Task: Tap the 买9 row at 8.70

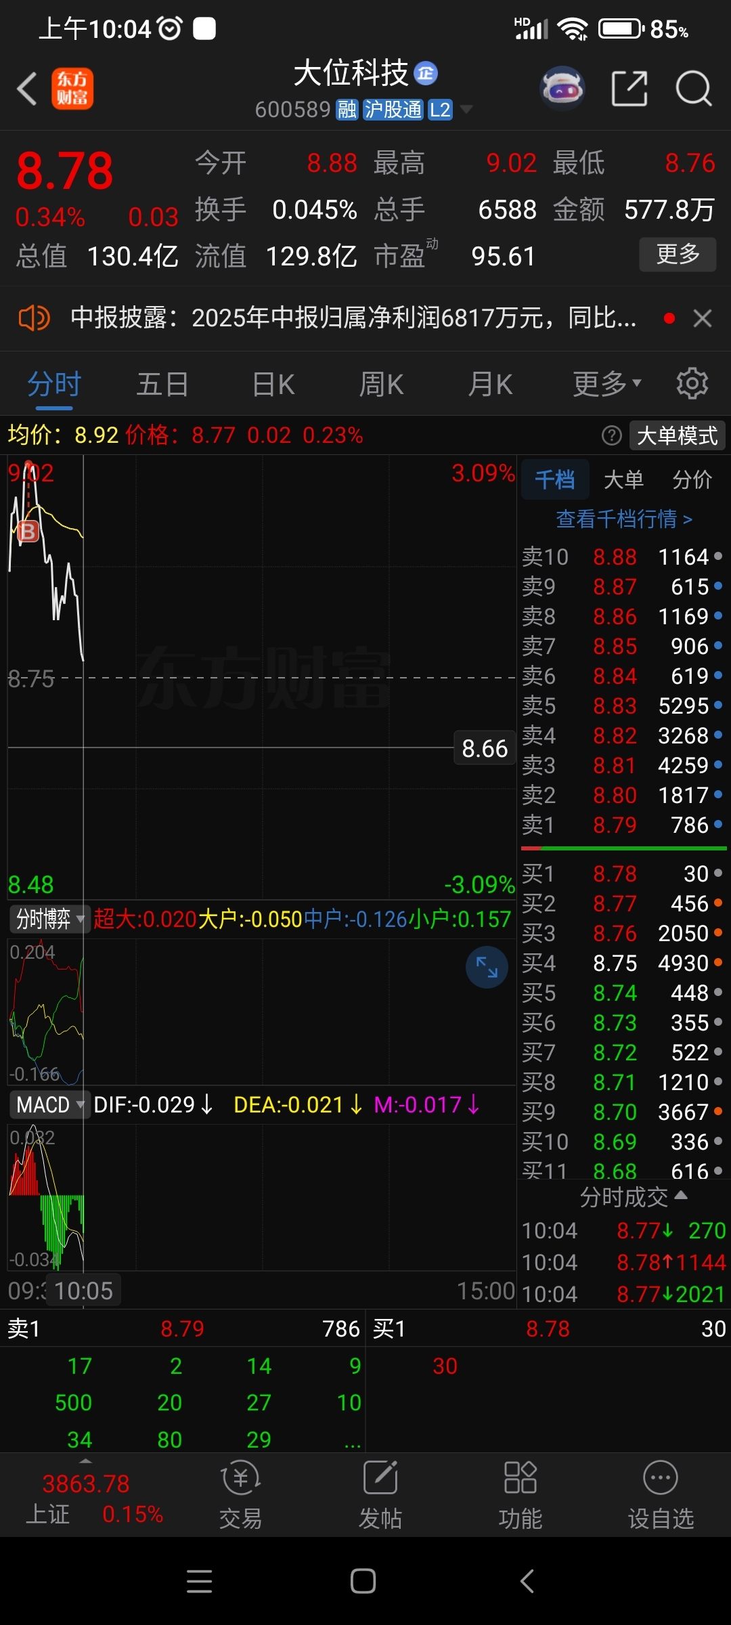Action: (623, 1112)
